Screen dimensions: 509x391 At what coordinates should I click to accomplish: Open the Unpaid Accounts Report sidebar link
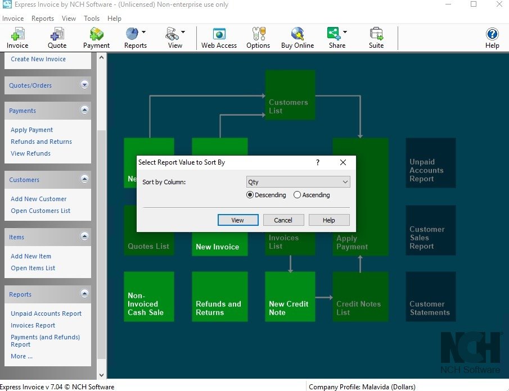(x=46, y=313)
